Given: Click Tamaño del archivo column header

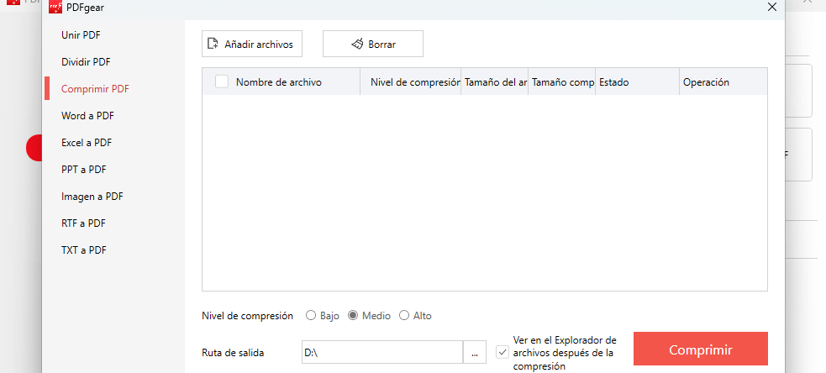Looking at the screenshot, I should [495, 81].
